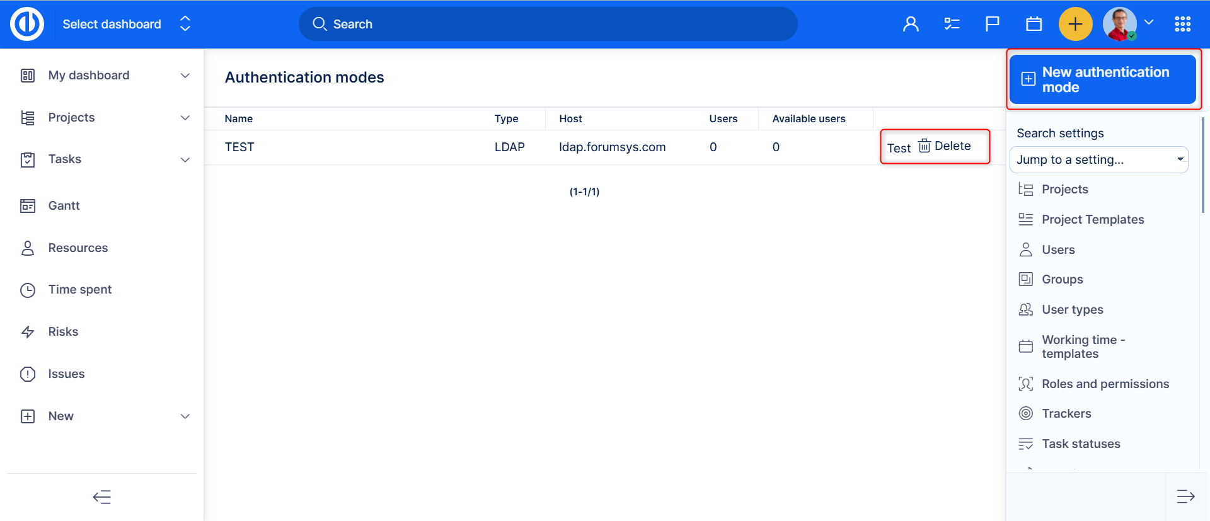Click into the top Search field
Image resolution: width=1210 pixels, height=521 pixels.
[x=548, y=25]
